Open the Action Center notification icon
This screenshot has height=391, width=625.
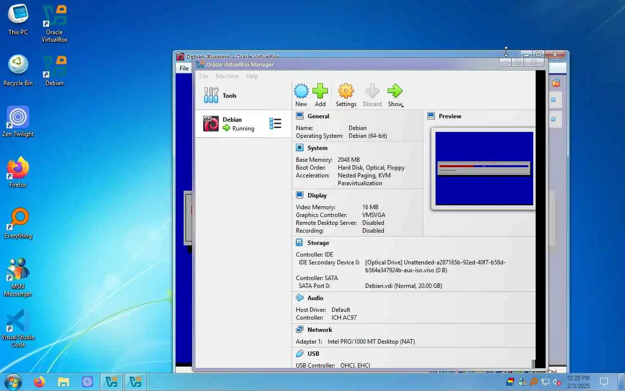coord(604,382)
